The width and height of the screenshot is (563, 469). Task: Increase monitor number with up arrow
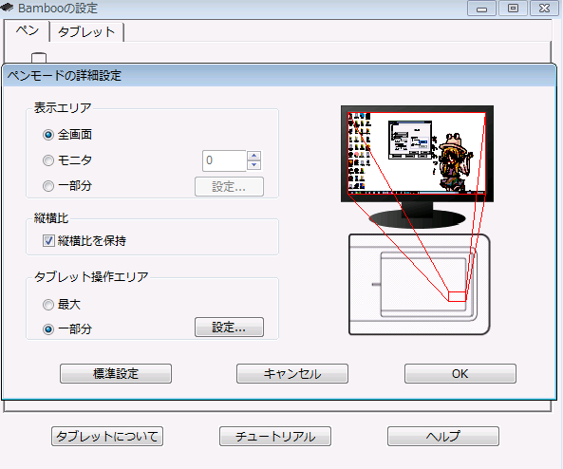point(254,156)
